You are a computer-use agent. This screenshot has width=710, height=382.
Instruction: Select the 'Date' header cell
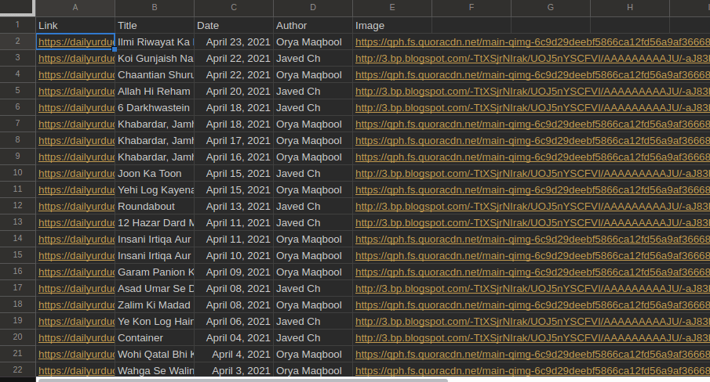coord(234,26)
